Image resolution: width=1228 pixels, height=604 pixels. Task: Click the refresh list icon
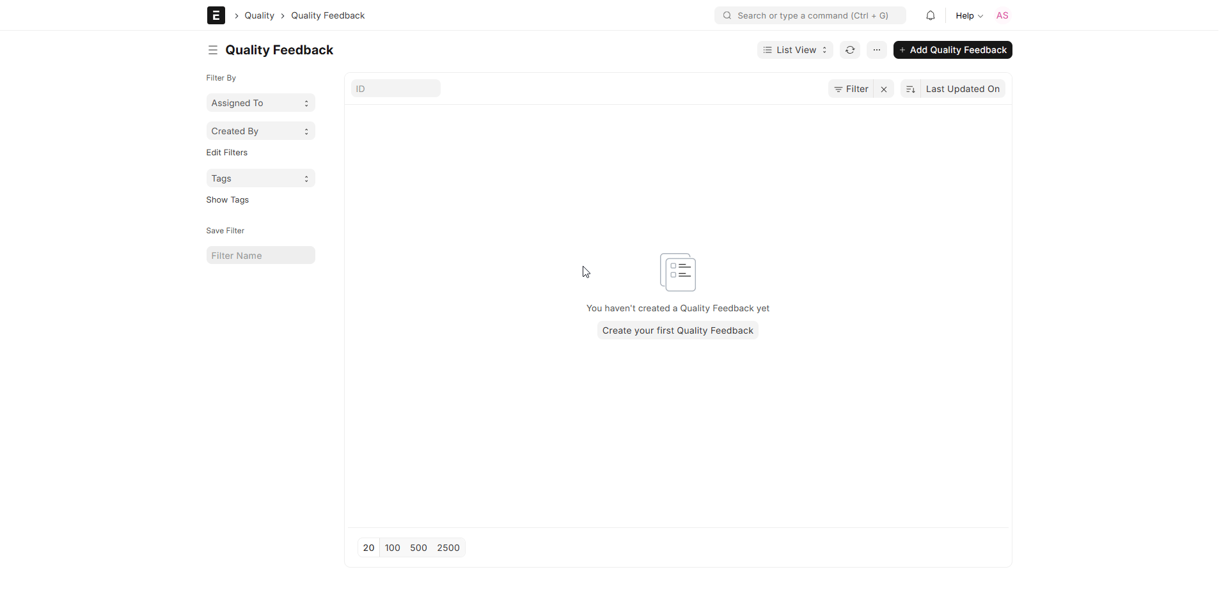pos(849,50)
